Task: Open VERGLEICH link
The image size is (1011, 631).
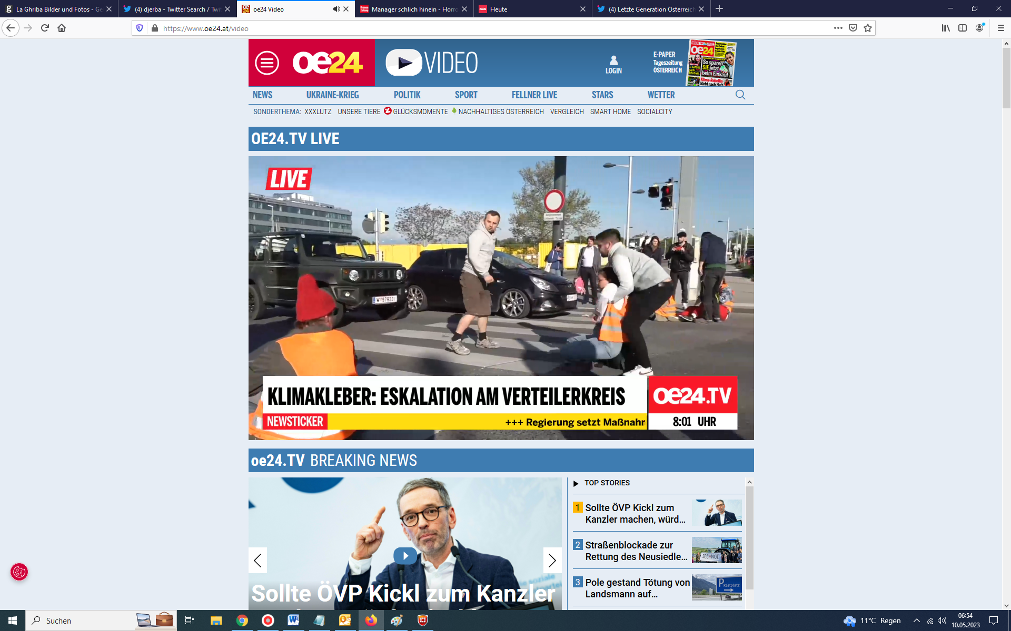Action: (x=567, y=111)
